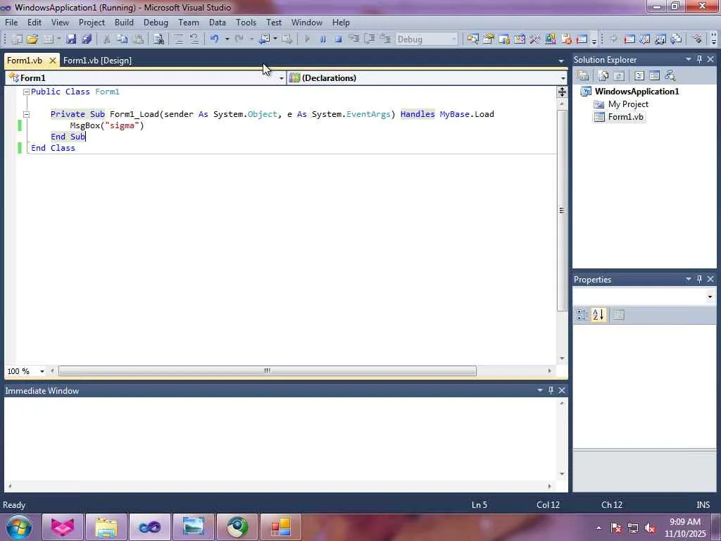Pause debugging with Break All button
The image size is (721, 541).
pos(322,39)
